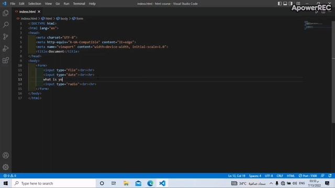Click the closing </html> tag on line 17

pyautogui.click(x=35, y=98)
